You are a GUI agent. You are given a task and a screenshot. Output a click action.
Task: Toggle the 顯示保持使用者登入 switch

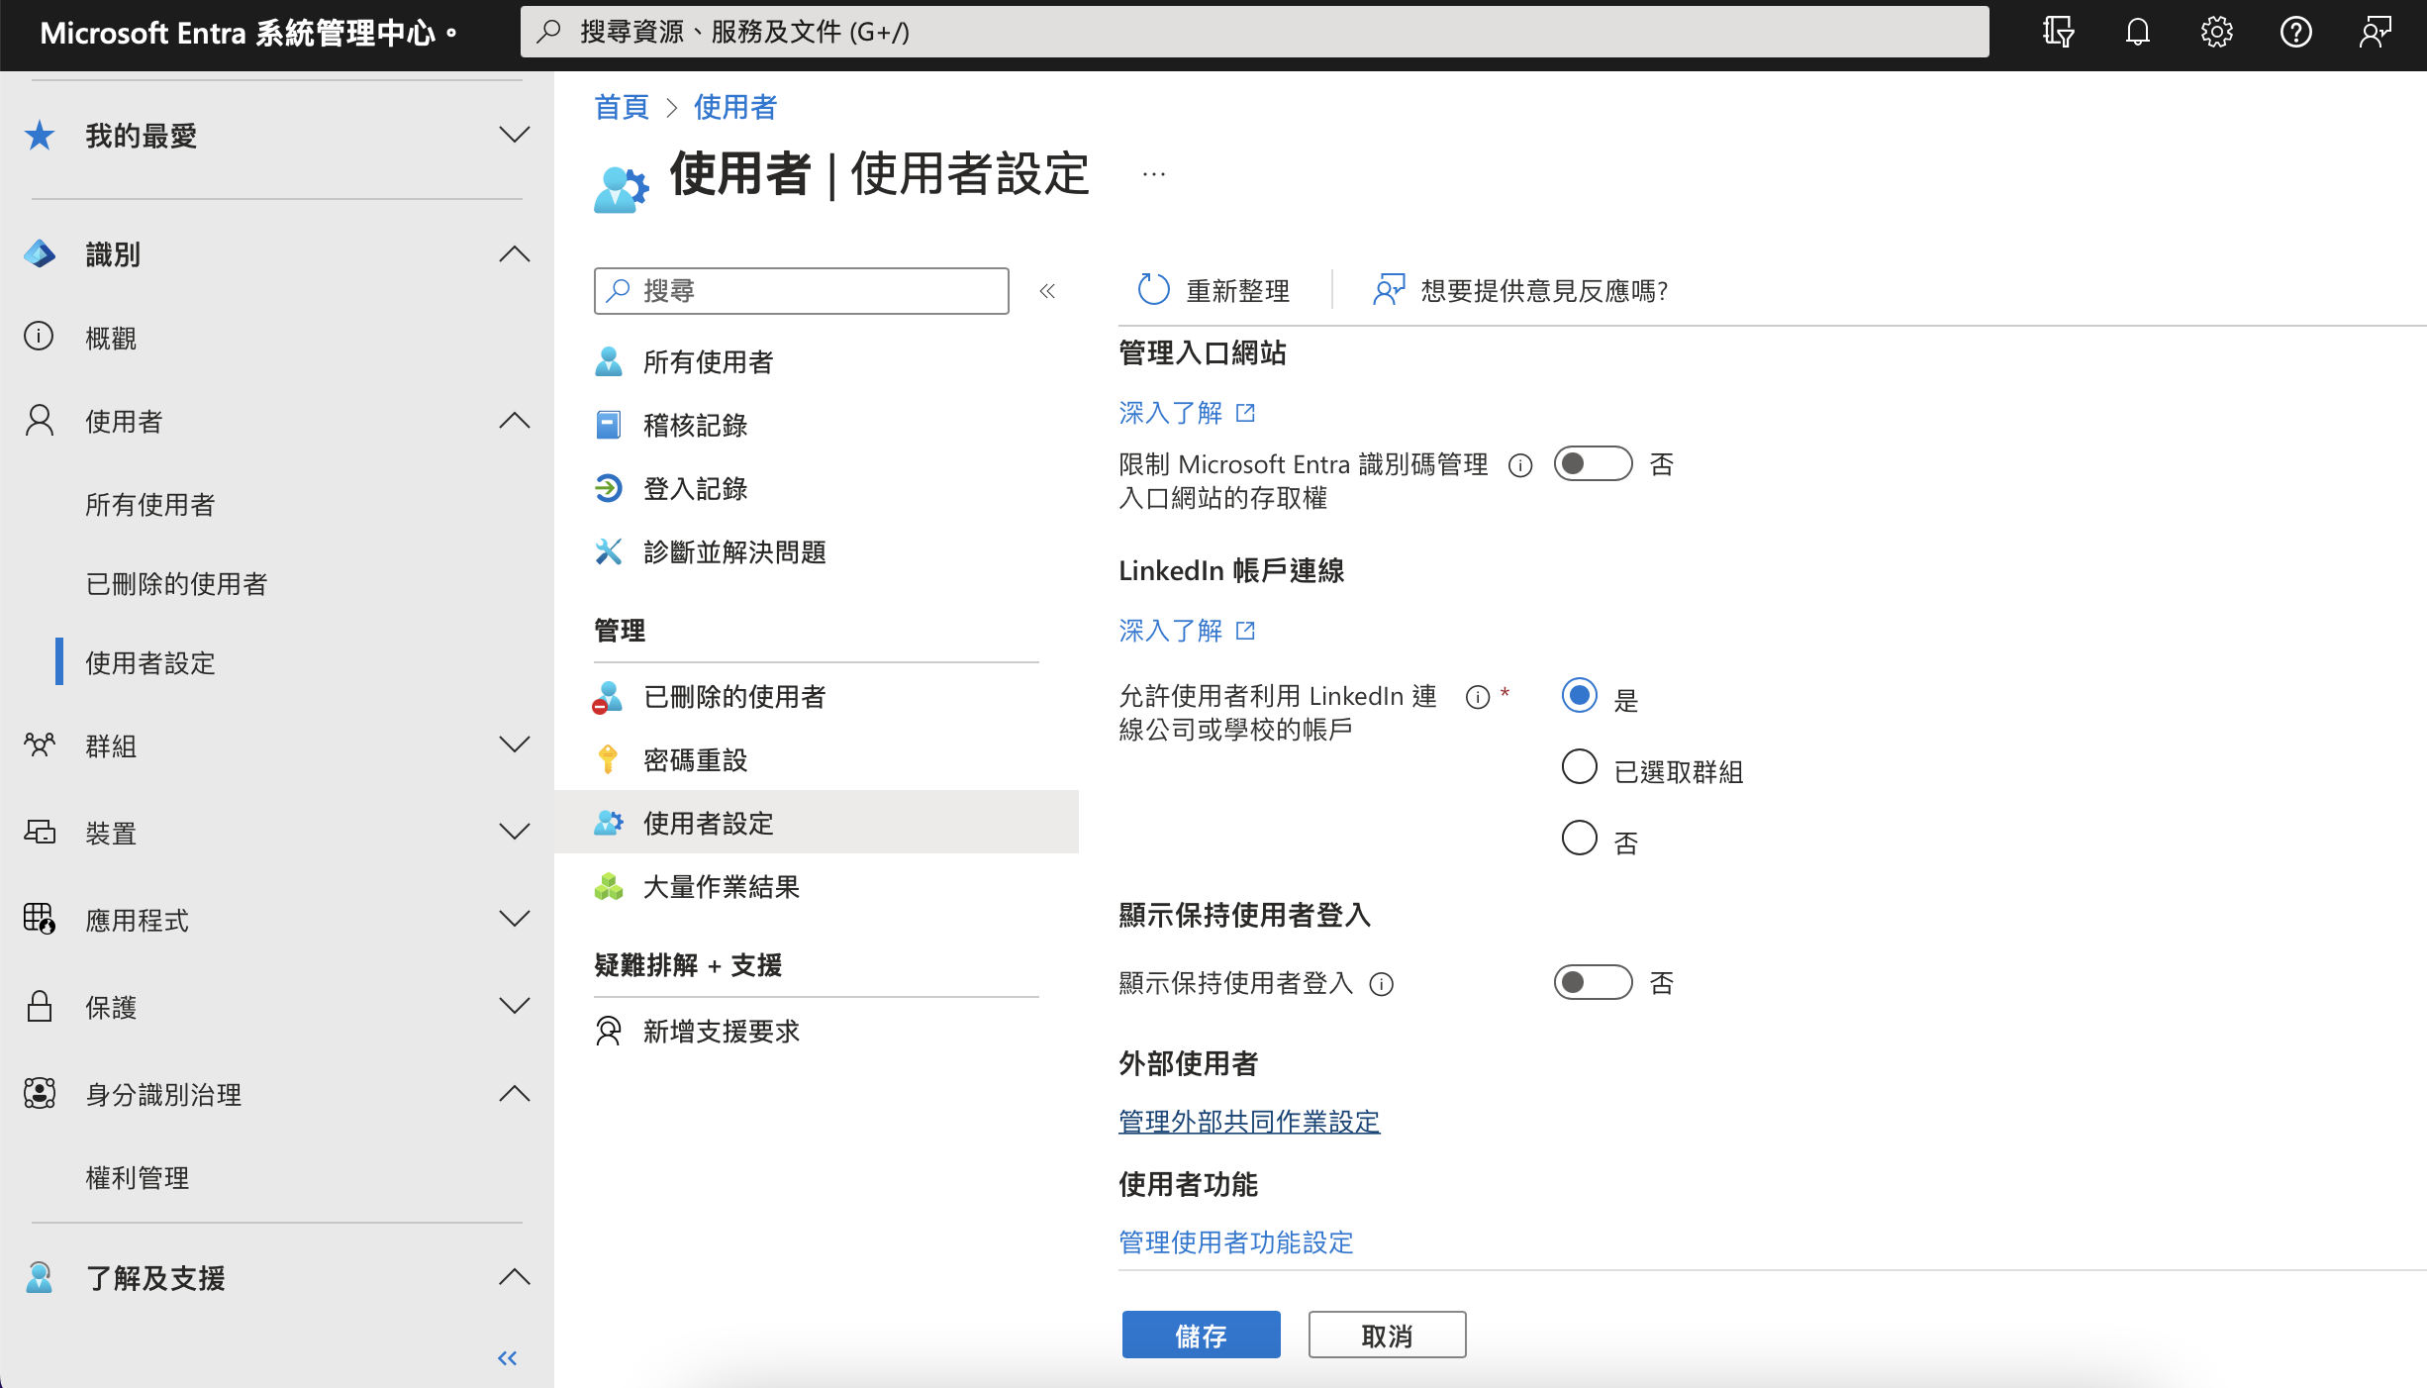click(1593, 982)
